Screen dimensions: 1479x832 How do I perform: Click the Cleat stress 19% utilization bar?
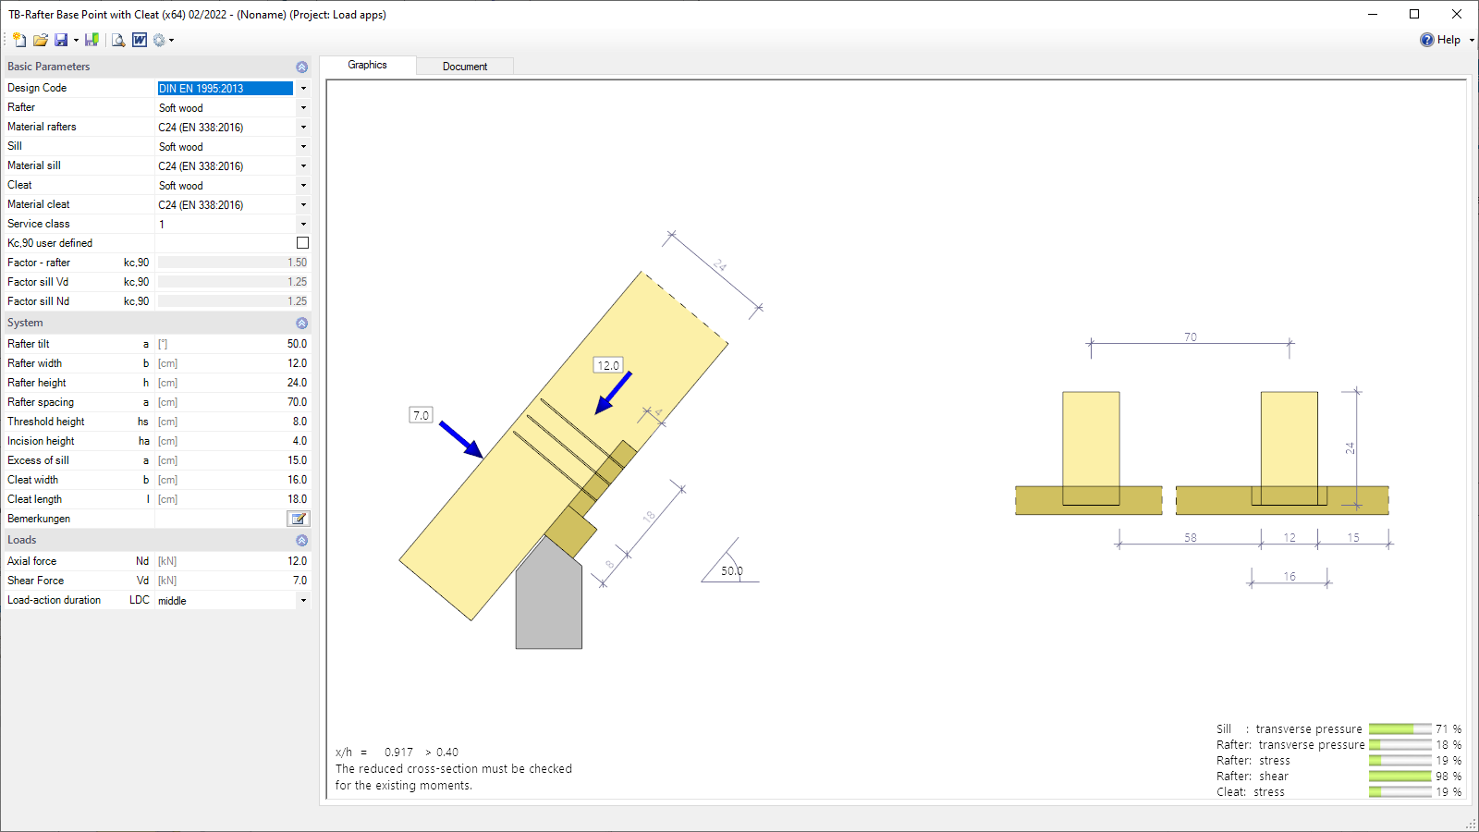click(x=1400, y=792)
